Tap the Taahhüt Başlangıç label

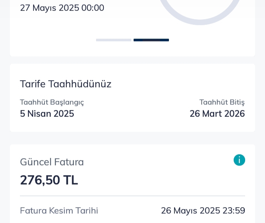pos(52,102)
